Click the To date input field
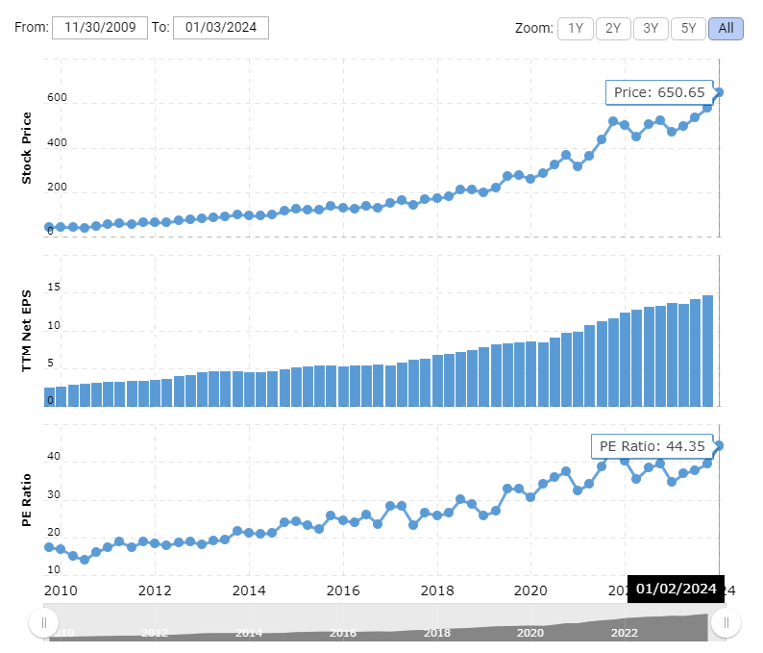Image resolution: width=763 pixels, height=653 pixels. click(x=220, y=28)
